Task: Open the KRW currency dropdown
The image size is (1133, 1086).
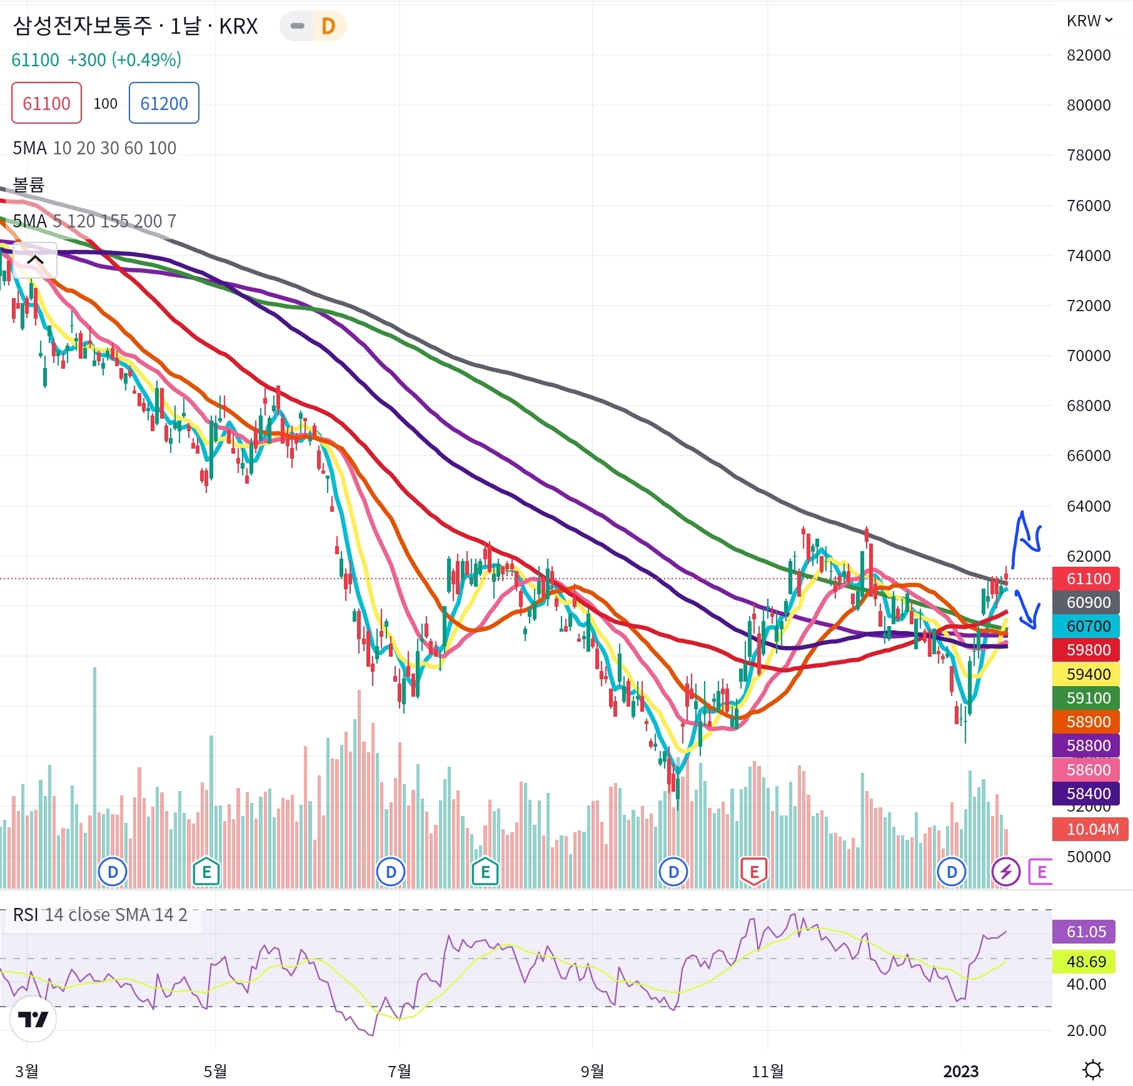Action: (x=1089, y=21)
